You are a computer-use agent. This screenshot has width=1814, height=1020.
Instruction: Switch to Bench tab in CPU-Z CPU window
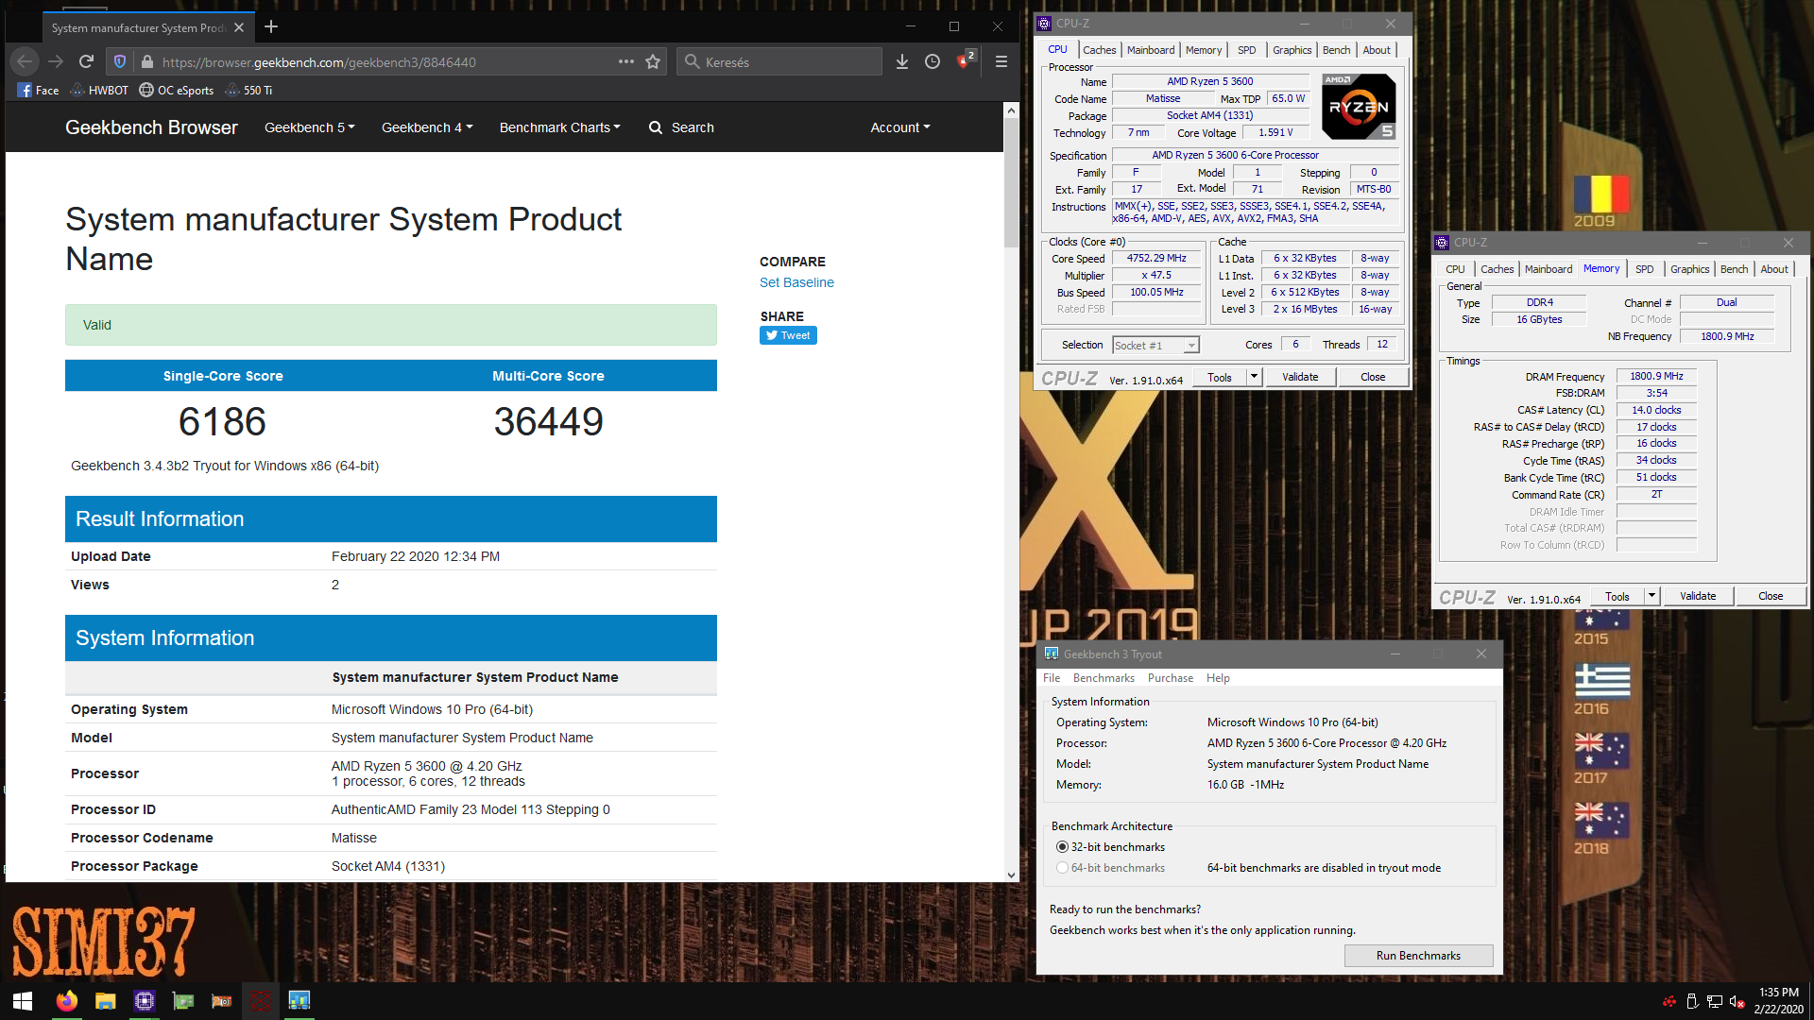click(x=1336, y=50)
